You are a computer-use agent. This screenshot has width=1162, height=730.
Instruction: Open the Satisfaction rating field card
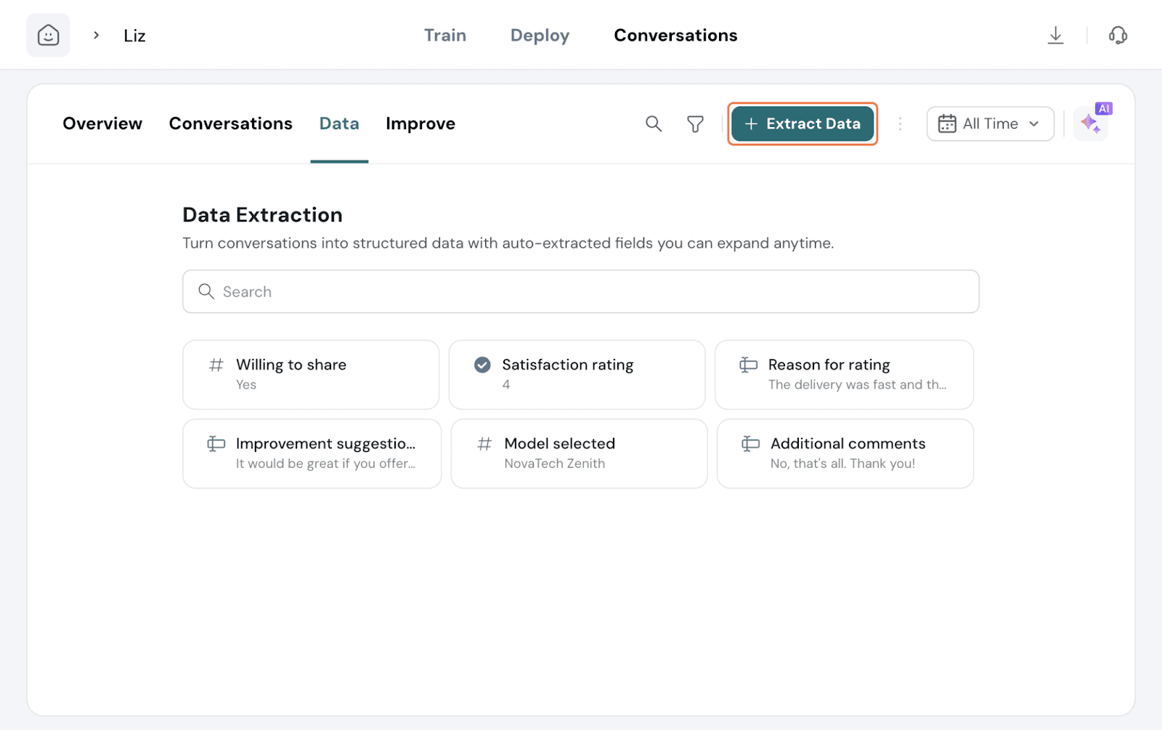[x=577, y=374]
